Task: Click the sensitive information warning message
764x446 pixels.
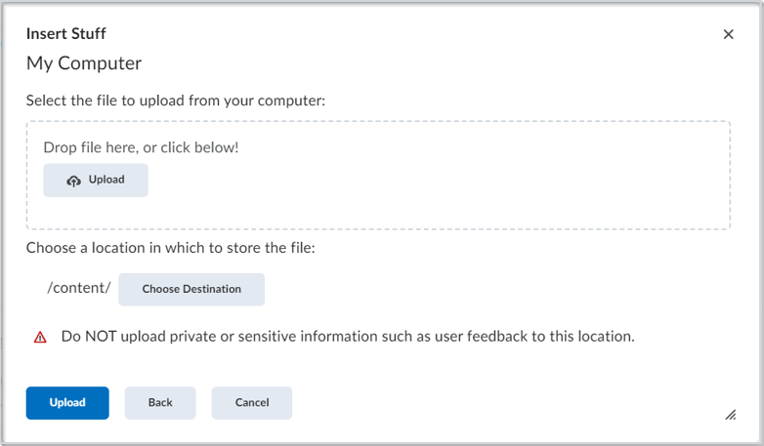Action: tap(348, 337)
